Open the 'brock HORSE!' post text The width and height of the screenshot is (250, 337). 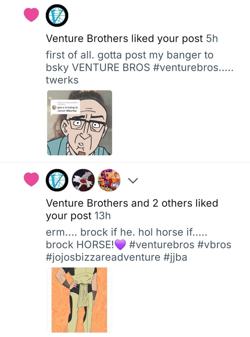coord(80,245)
